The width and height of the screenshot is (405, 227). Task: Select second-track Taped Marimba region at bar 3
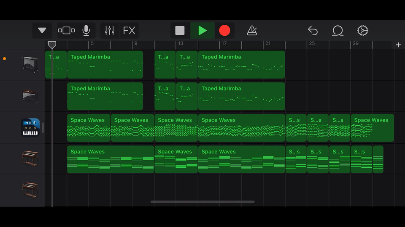[105, 96]
